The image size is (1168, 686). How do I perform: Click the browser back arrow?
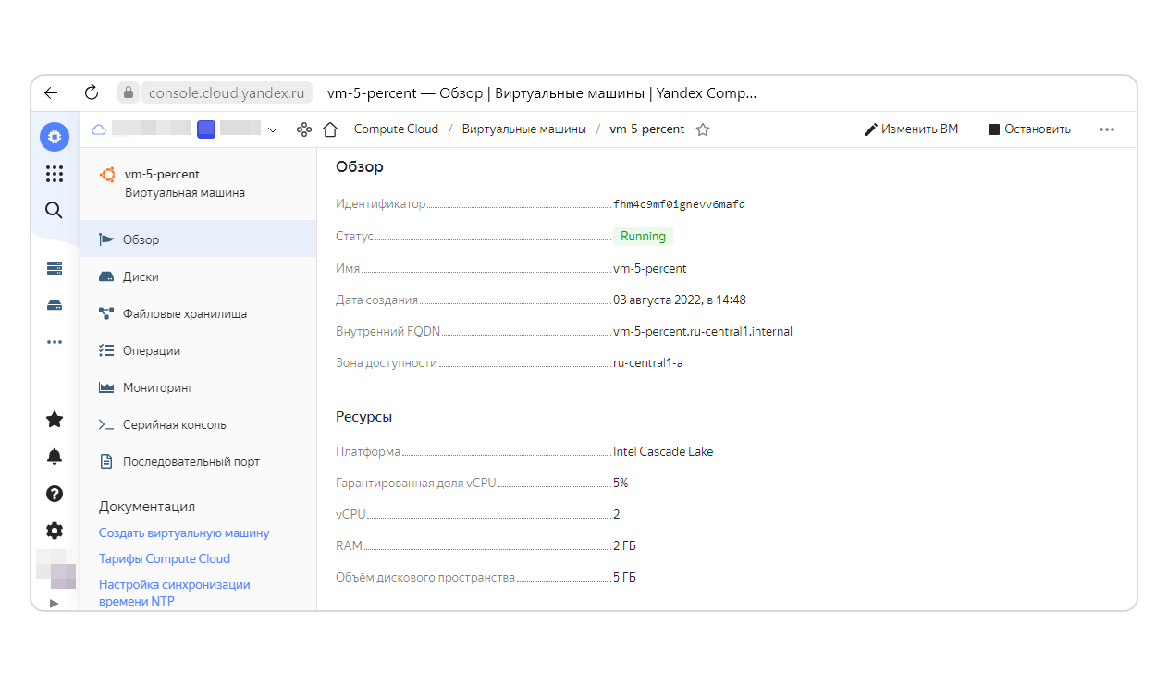point(51,92)
